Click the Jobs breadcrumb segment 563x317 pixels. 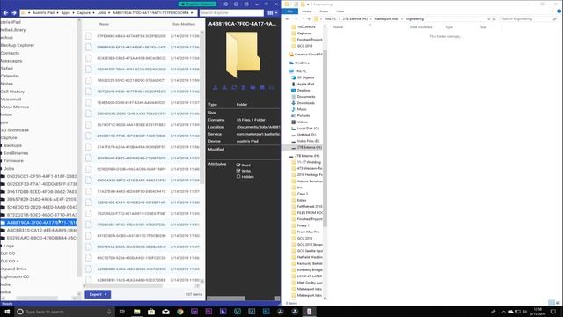pyautogui.click(x=102, y=13)
